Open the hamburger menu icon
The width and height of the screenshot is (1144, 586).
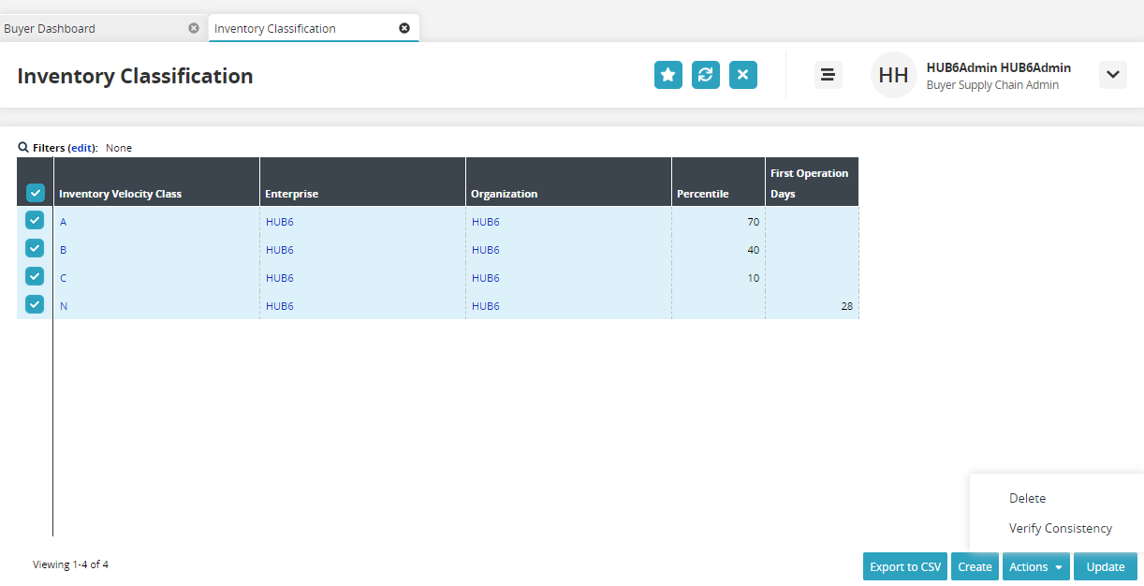[828, 75]
